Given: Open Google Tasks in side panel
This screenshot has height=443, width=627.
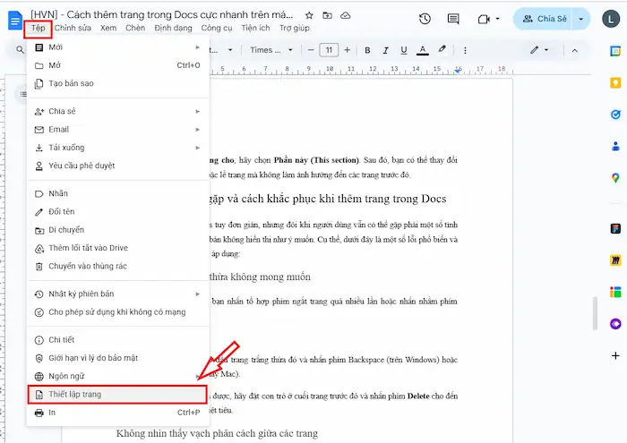Looking at the screenshot, I should point(615,114).
